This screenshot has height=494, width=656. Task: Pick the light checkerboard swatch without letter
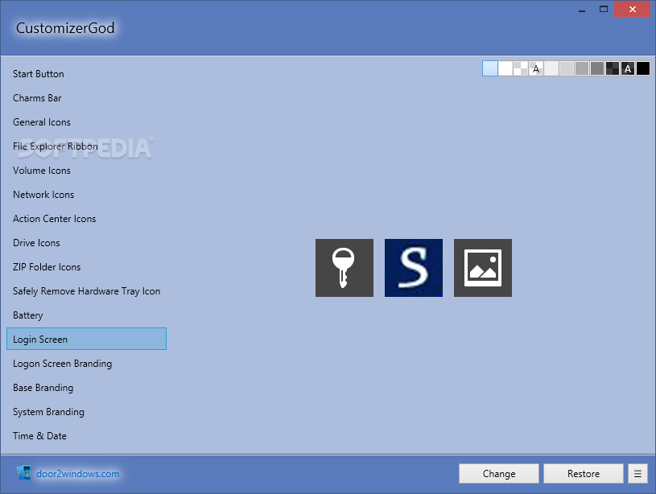pyautogui.click(x=521, y=68)
